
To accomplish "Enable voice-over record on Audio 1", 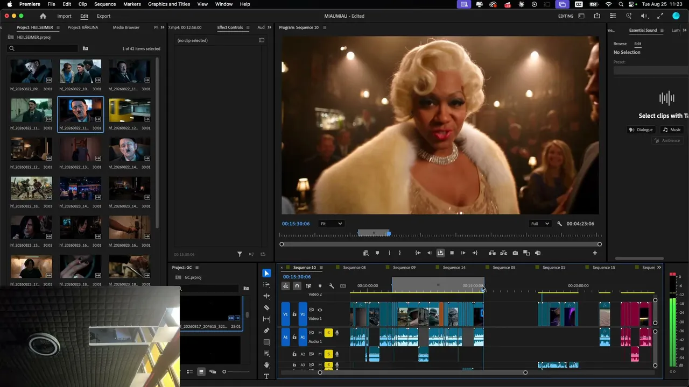I will (x=337, y=333).
